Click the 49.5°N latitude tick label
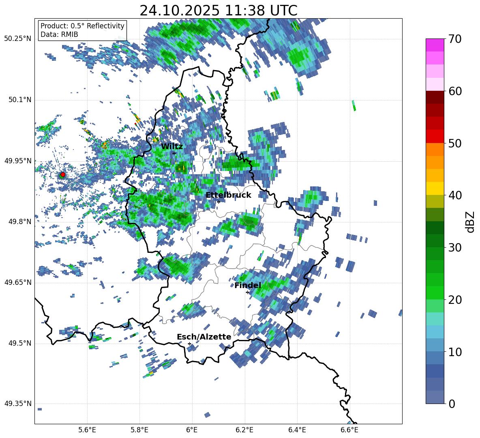Screen dimensions: 480x438 coord(19,343)
